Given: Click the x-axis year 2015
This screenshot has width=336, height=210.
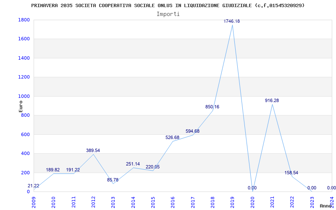Looking at the screenshot, I should click(x=153, y=202).
